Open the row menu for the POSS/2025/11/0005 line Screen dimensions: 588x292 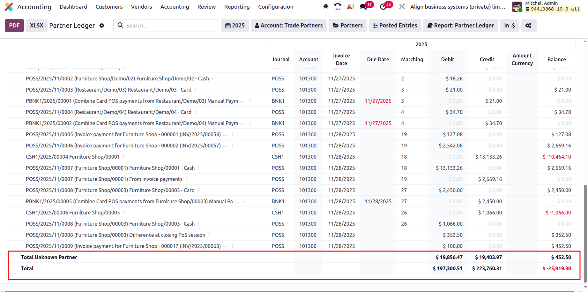click(233, 134)
